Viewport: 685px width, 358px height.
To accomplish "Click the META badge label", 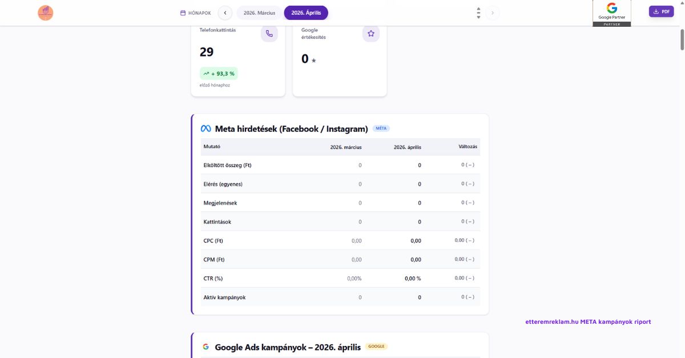I will [x=381, y=129].
